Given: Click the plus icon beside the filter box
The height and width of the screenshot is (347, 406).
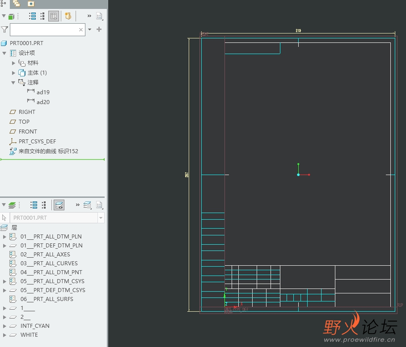Looking at the screenshot, I should (x=99, y=29).
